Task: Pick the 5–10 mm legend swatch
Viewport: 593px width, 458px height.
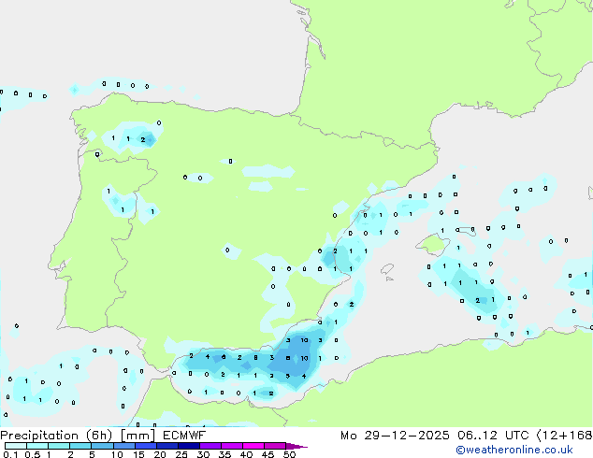Action: (102, 446)
